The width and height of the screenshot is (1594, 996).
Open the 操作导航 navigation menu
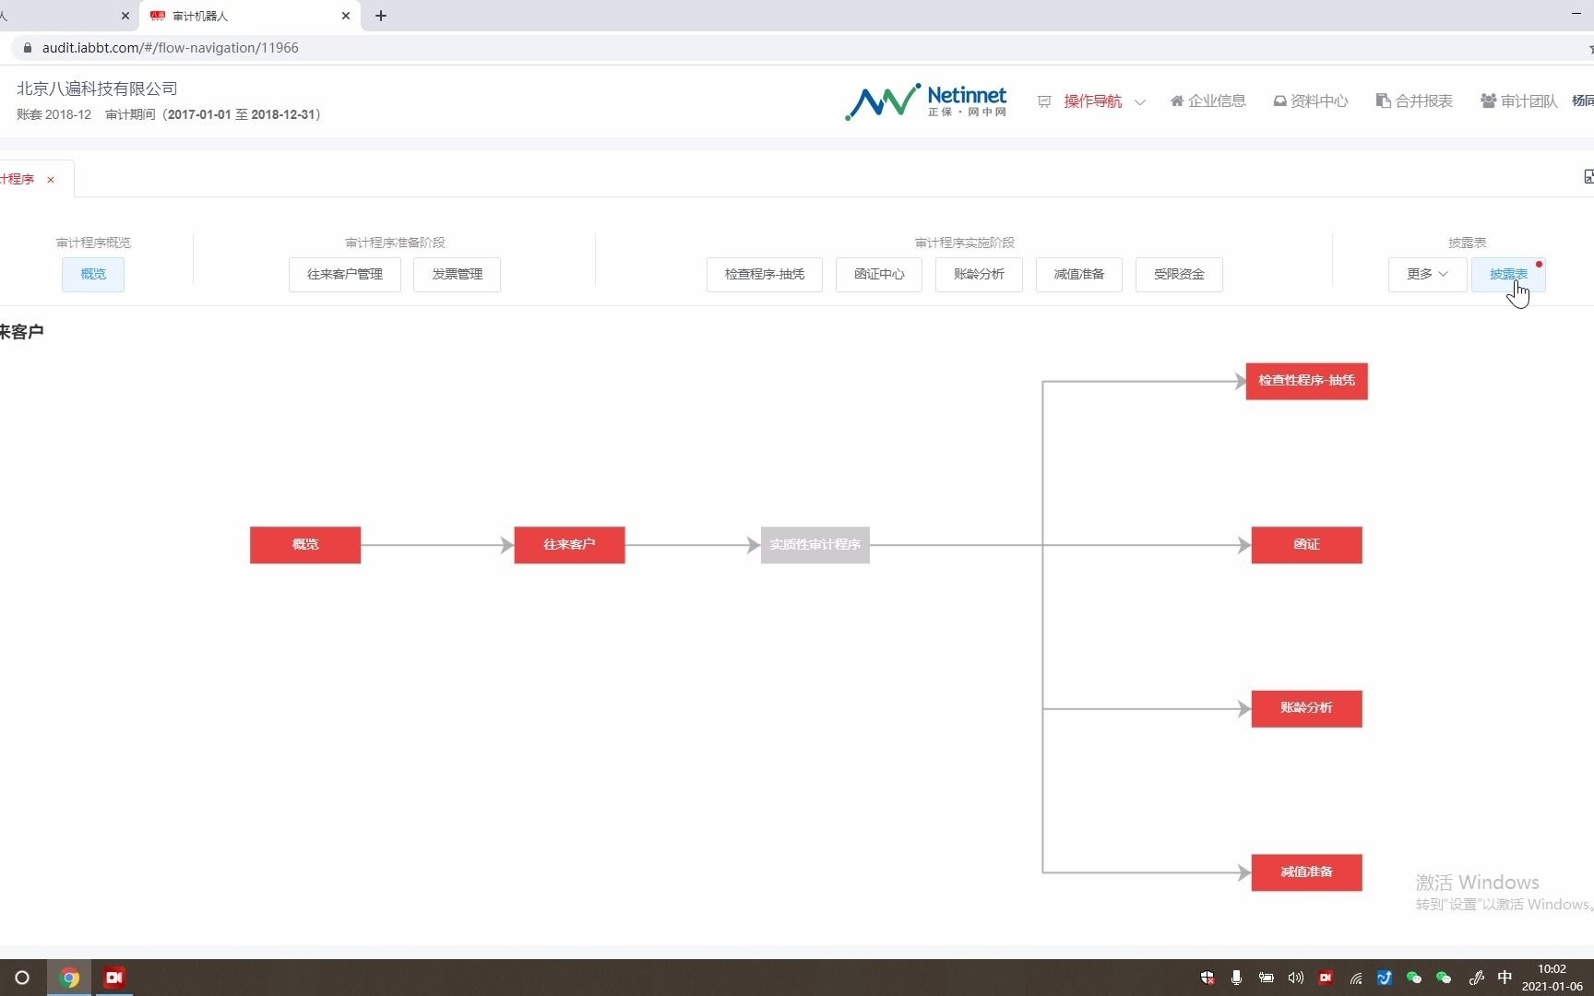(1092, 101)
